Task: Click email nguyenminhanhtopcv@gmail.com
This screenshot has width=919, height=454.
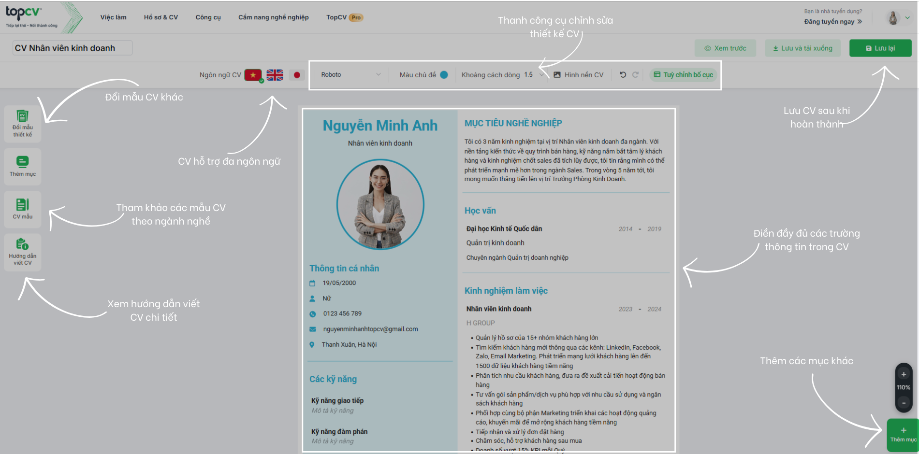Action: tap(370, 329)
